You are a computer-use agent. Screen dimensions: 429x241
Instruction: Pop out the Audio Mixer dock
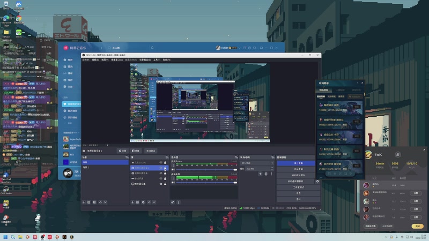[236, 157]
